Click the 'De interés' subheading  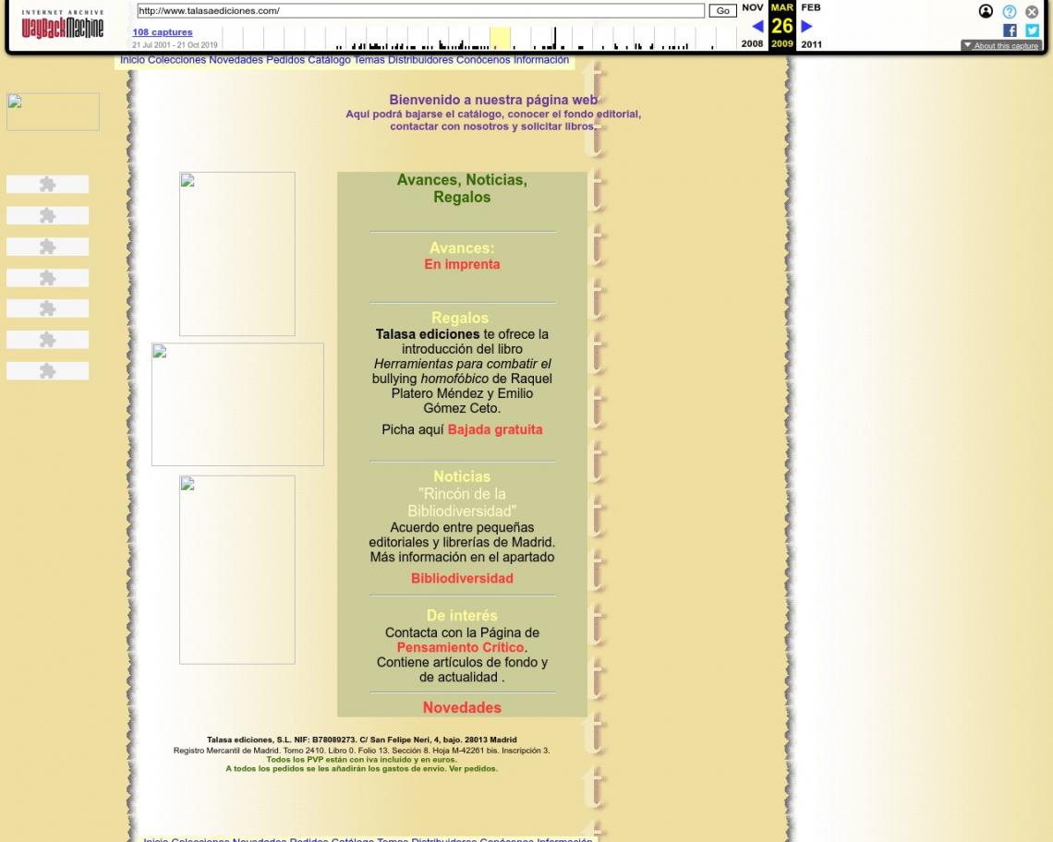click(x=462, y=616)
